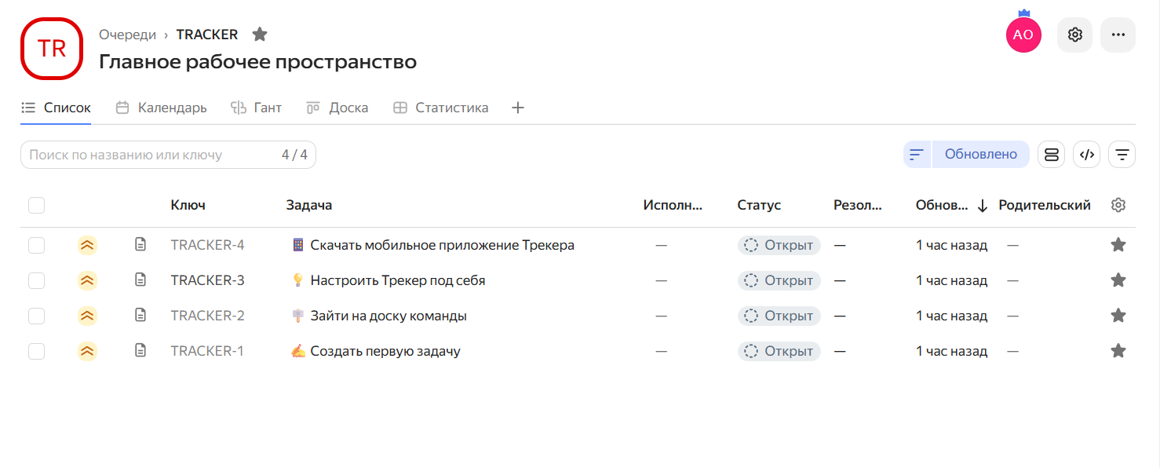Tick the checkbox for TRACKER-3
This screenshot has width=1160, height=468.
[x=36, y=280]
